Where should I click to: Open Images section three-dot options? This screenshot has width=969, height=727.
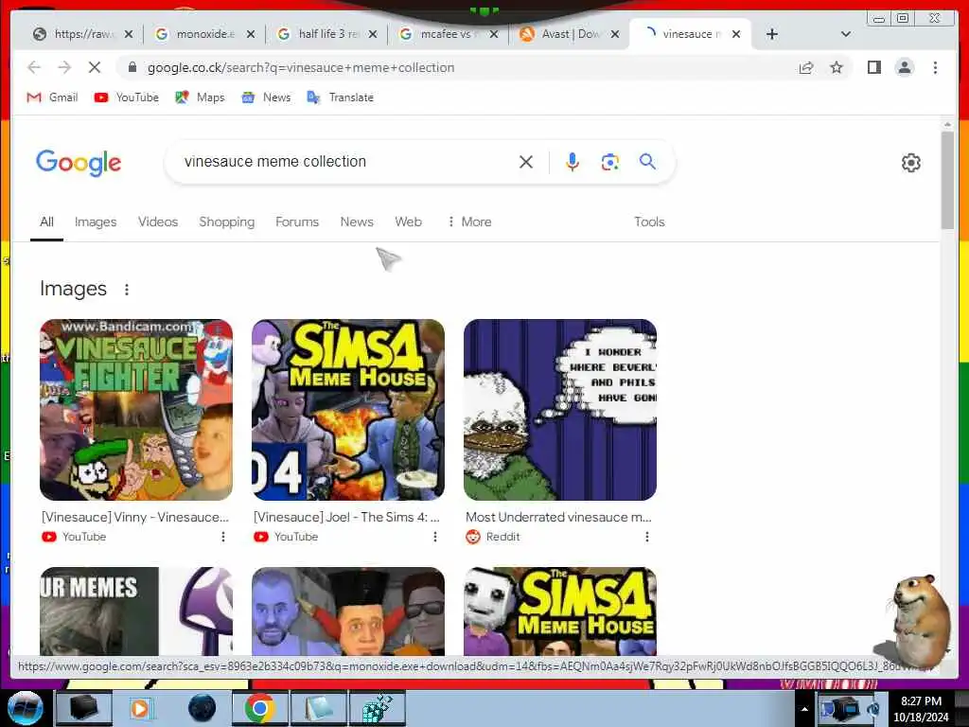click(127, 290)
